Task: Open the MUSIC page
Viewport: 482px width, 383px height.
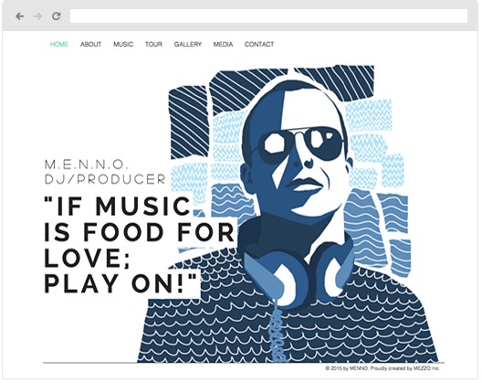Action: 123,45
